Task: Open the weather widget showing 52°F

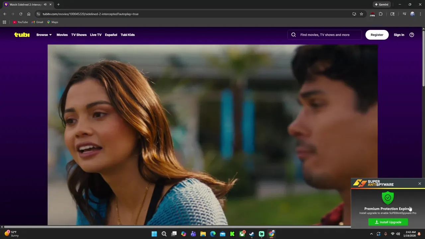Action: coord(11,234)
